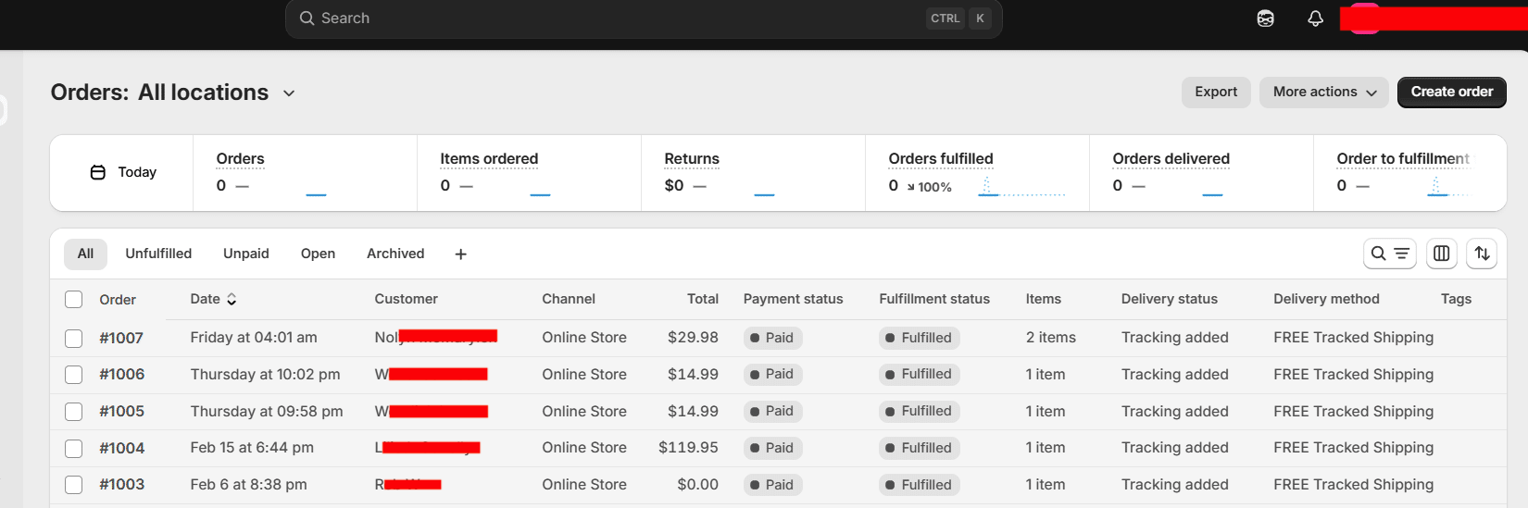1528x508 pixels.
Task: Toggle the select all orders checkbox
Action: [x=74, y=299]
